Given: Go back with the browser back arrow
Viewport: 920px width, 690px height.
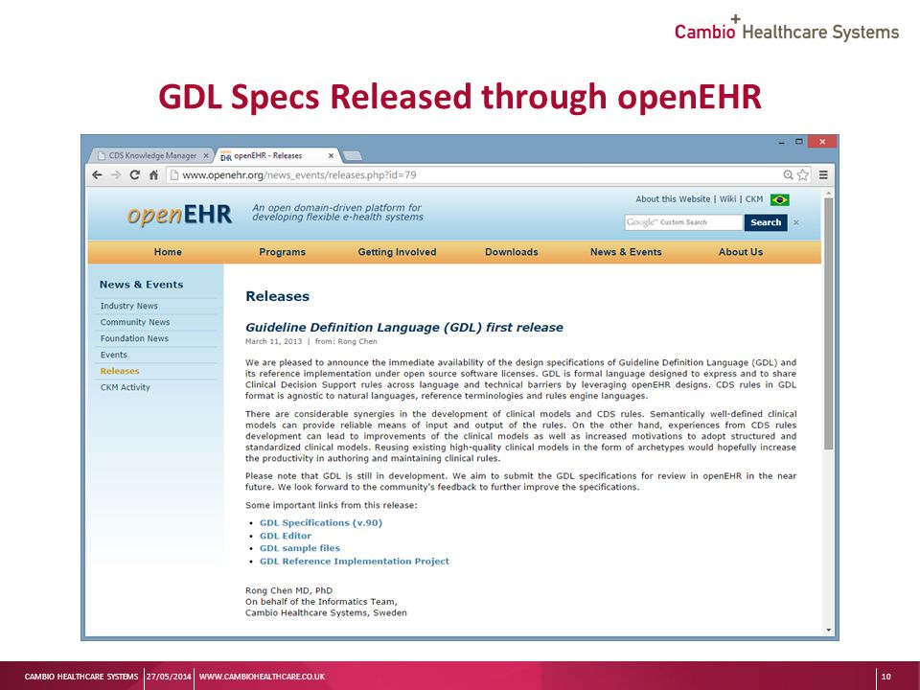Looking at the screenshot, I should 98,174.
